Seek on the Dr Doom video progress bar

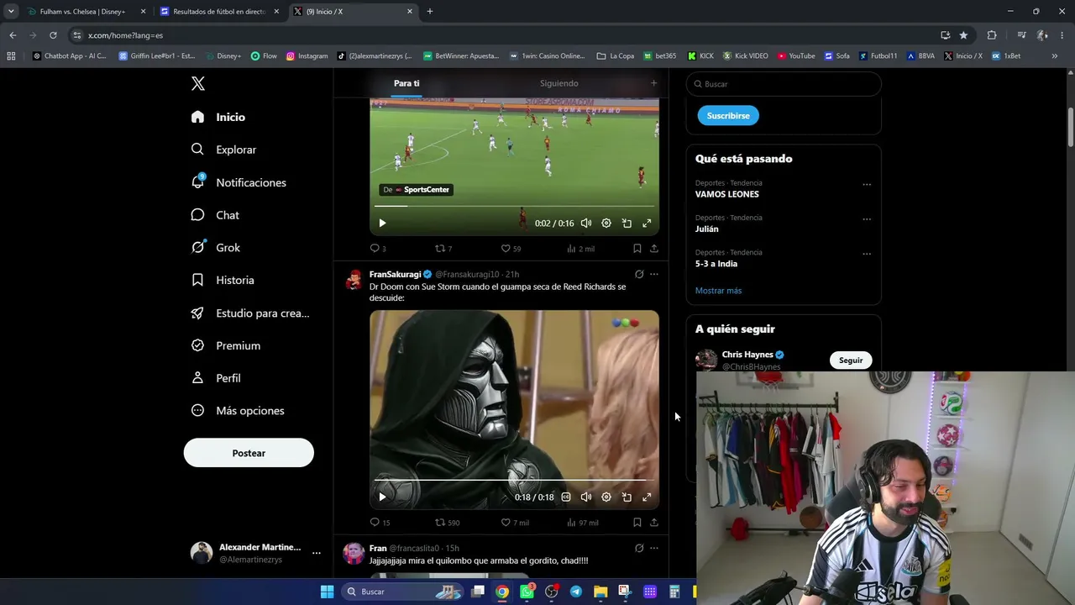pos(514,480)
